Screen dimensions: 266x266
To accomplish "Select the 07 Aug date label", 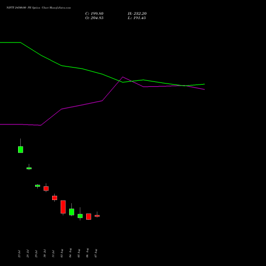I will (96, 253).
